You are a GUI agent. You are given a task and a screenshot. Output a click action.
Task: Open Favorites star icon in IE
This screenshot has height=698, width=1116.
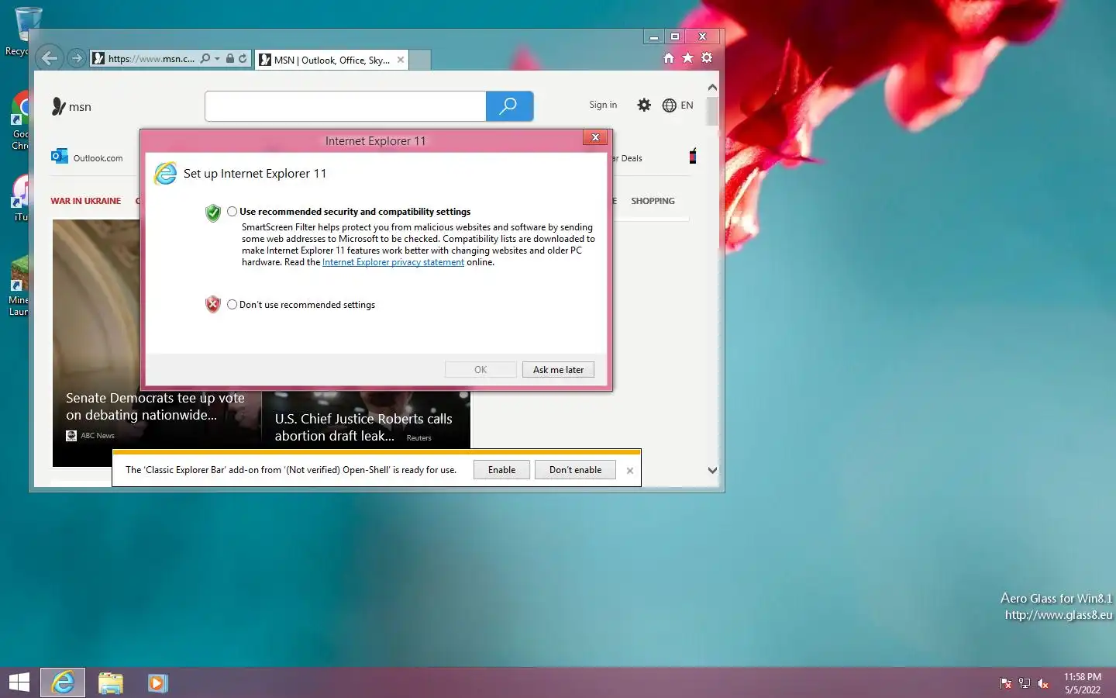click(687, 58)
